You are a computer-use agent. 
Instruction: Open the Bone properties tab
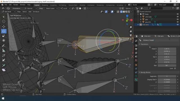(x=136, y=80)
